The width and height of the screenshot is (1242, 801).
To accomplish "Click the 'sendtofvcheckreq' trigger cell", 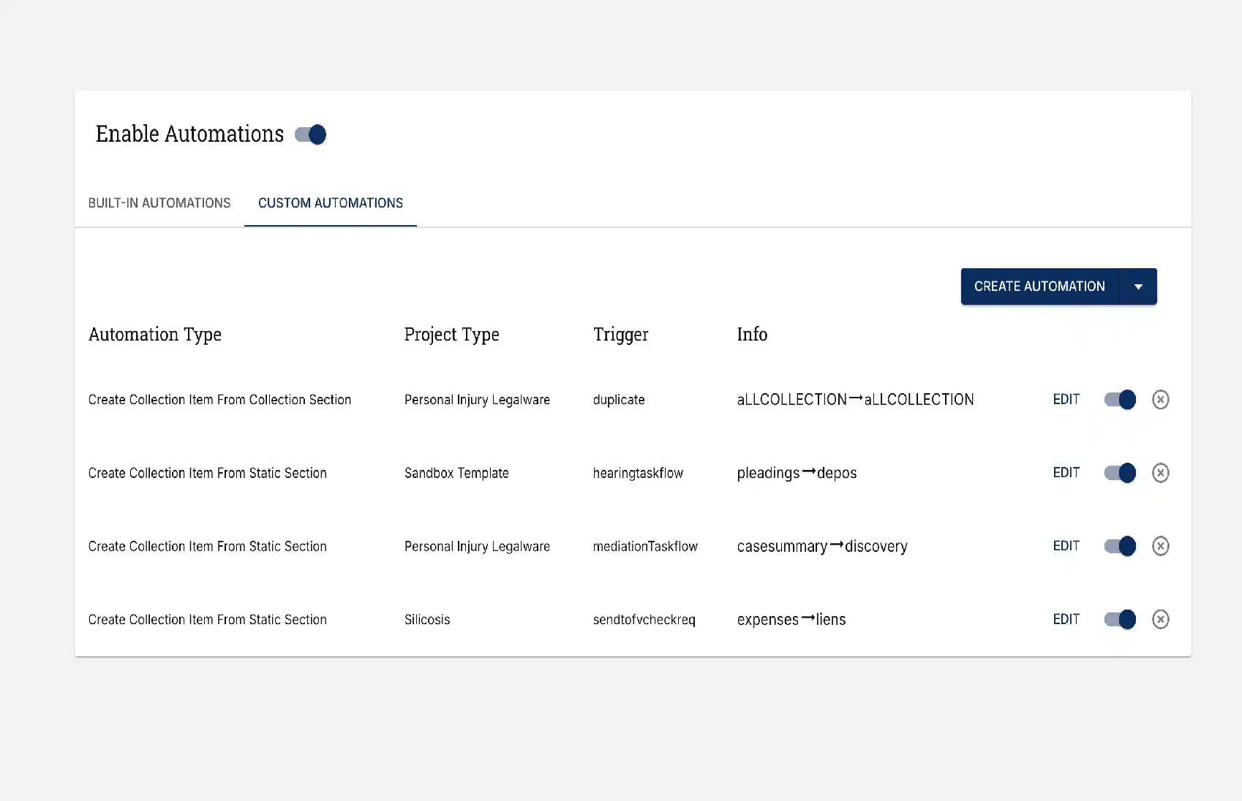I will tap(644, 620).
